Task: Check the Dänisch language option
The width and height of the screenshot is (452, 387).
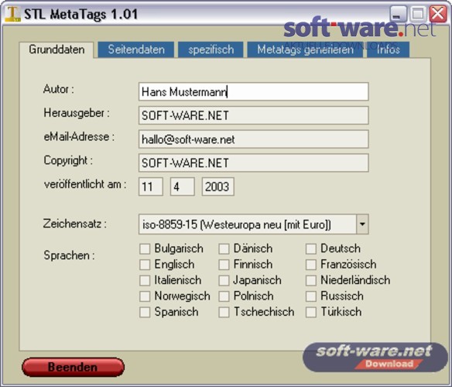Action: tap(224, 248)
